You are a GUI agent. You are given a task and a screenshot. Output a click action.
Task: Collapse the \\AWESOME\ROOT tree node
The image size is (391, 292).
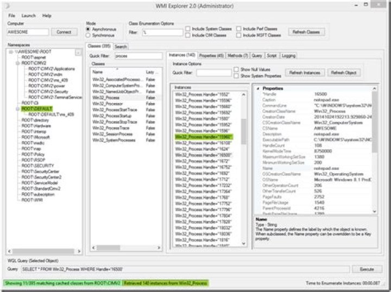[11, 52]
